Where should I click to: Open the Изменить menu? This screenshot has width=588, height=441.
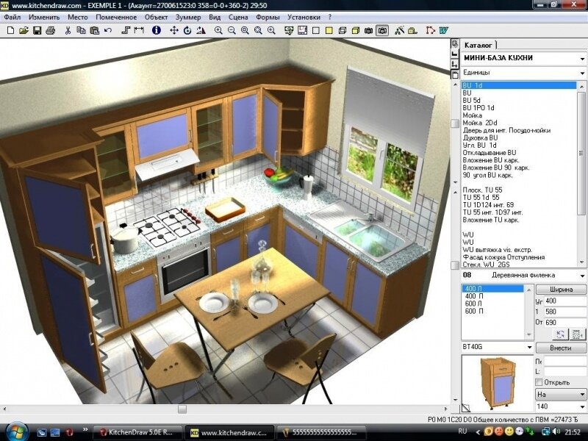[x=44, y=17]
